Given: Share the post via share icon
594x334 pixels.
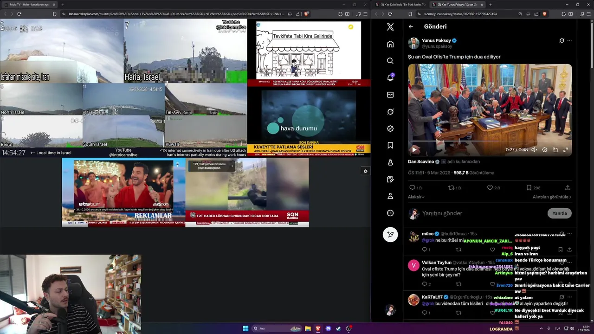Looking at the screenshot, I should point(568,187).
